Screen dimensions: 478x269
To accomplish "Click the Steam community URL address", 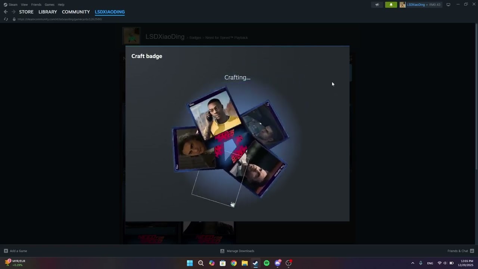I will tap(60, 19).
